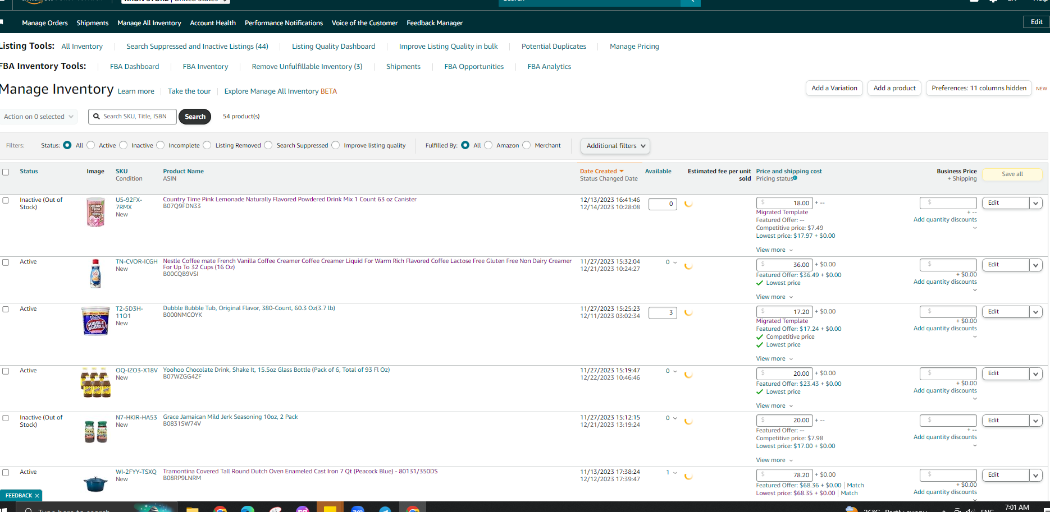The image size is (1050, 512).
Task: Select the Listing Removed filter
Action: coord(207,145)
